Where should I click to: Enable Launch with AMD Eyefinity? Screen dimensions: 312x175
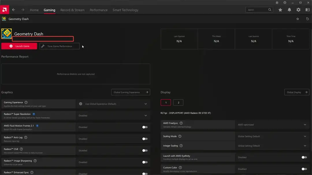[x=304, y=157]
